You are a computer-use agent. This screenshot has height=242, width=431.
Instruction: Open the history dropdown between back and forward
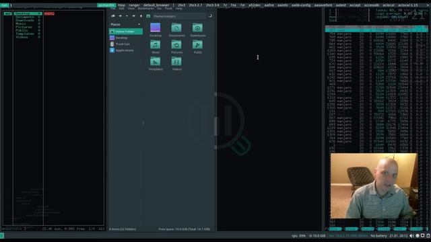click(x=127, y=16)
